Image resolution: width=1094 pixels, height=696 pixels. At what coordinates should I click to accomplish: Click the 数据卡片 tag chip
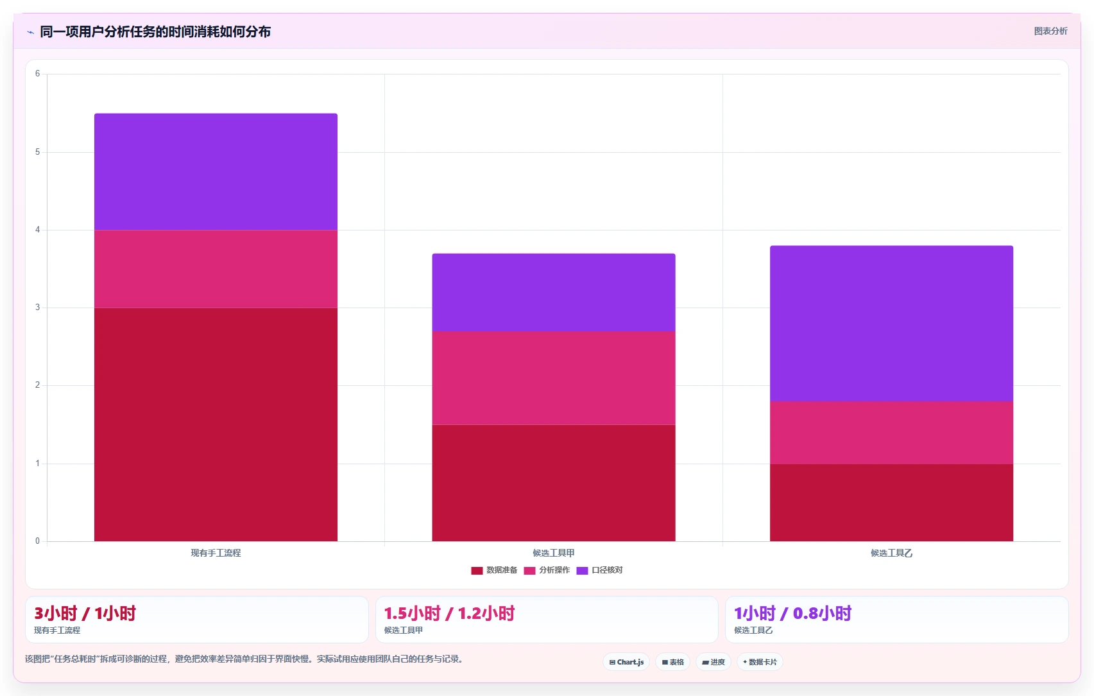(760, 662)
